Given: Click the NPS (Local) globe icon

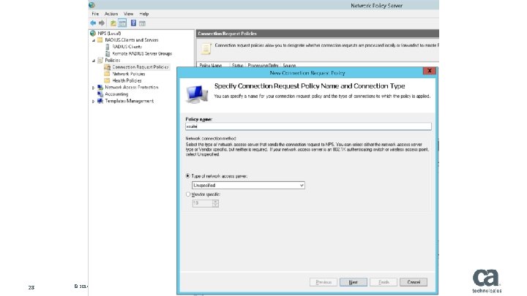Looking at the screenshot, I should coord(93,33).
